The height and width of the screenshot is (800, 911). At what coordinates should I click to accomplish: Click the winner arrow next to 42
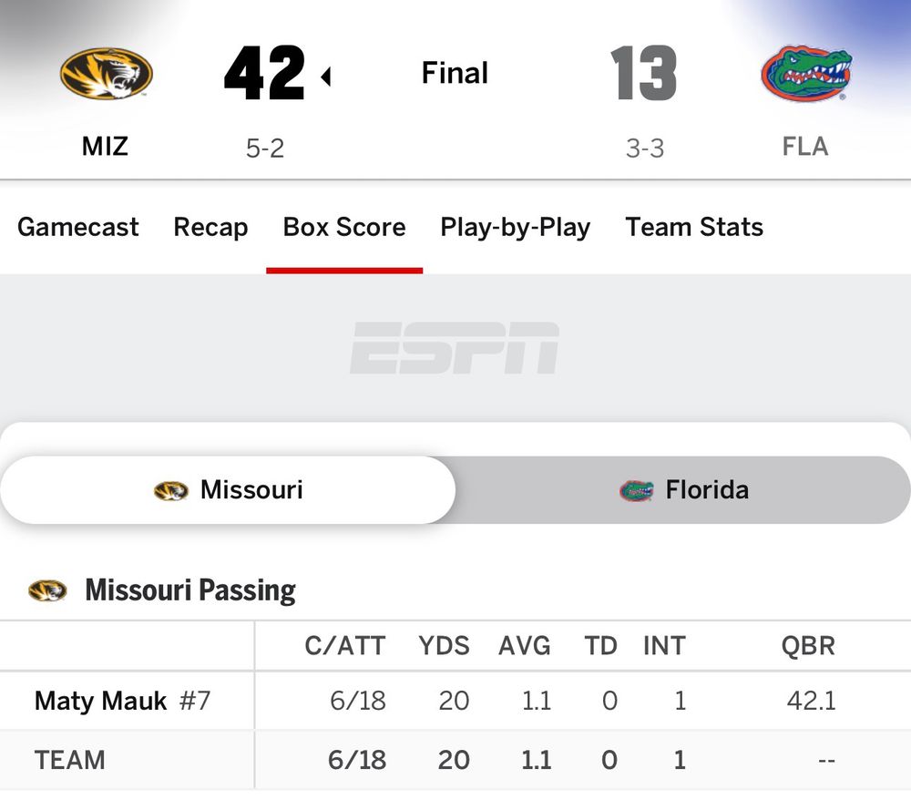(x=325, y=77)
